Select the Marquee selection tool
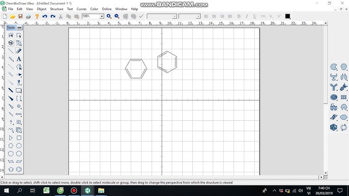 (x=19, y=36)
